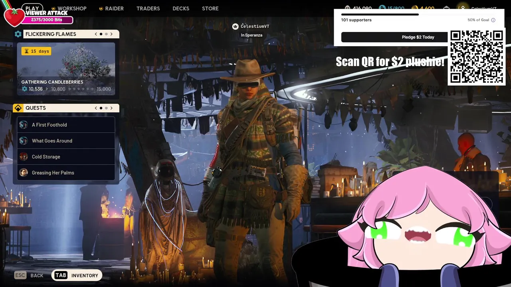Click the Viewer Attack bits progress bar
The height and width of the screenshot is (287, 511).
(48, 20)
